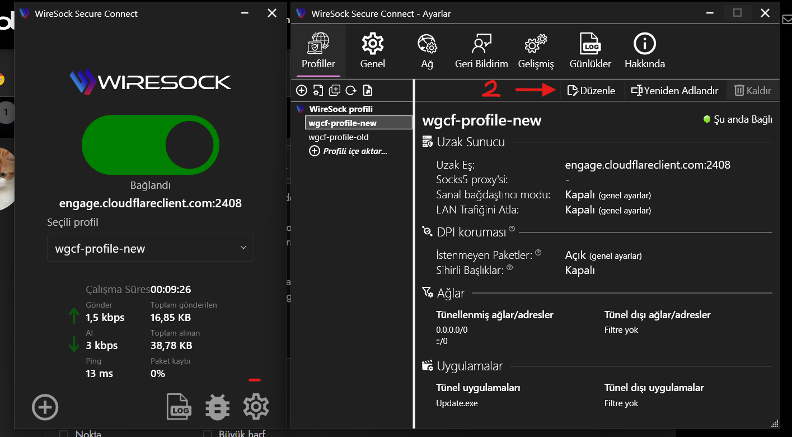Click Uzak Eş value engage.cloudflareclient.com:2408 in settings
Image resolution: width=792 pixels, height=437 pixels.
click(x=648, y=165)
